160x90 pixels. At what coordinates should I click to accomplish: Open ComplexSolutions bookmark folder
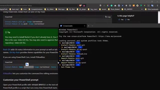[35, 9]
